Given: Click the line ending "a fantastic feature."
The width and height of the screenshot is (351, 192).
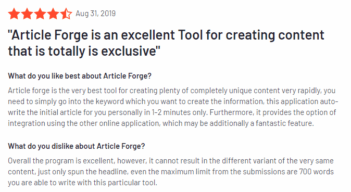Looking at the screenshot, I should [x=161, y=123].
